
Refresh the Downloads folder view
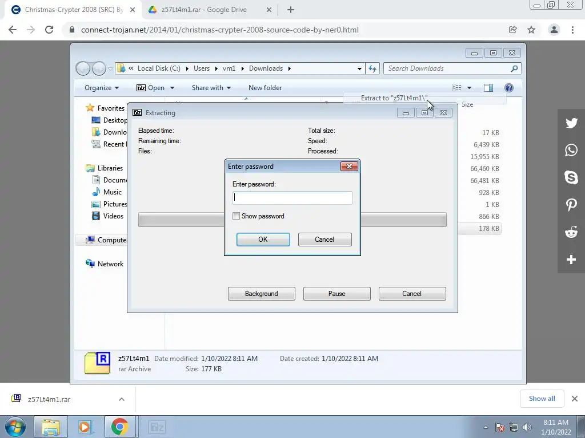[372, 68]
